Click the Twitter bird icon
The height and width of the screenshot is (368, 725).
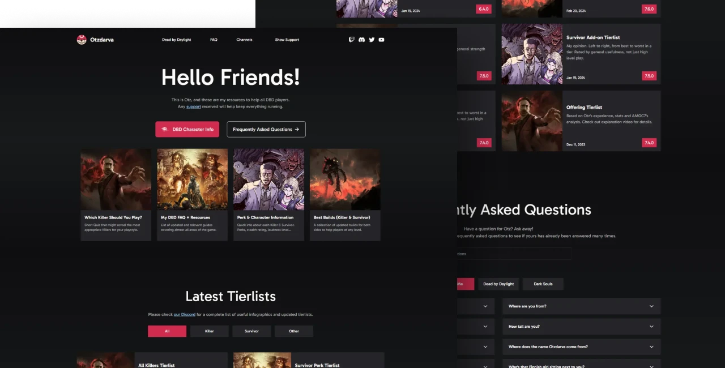pyautogui.click(x=372, y=40)
